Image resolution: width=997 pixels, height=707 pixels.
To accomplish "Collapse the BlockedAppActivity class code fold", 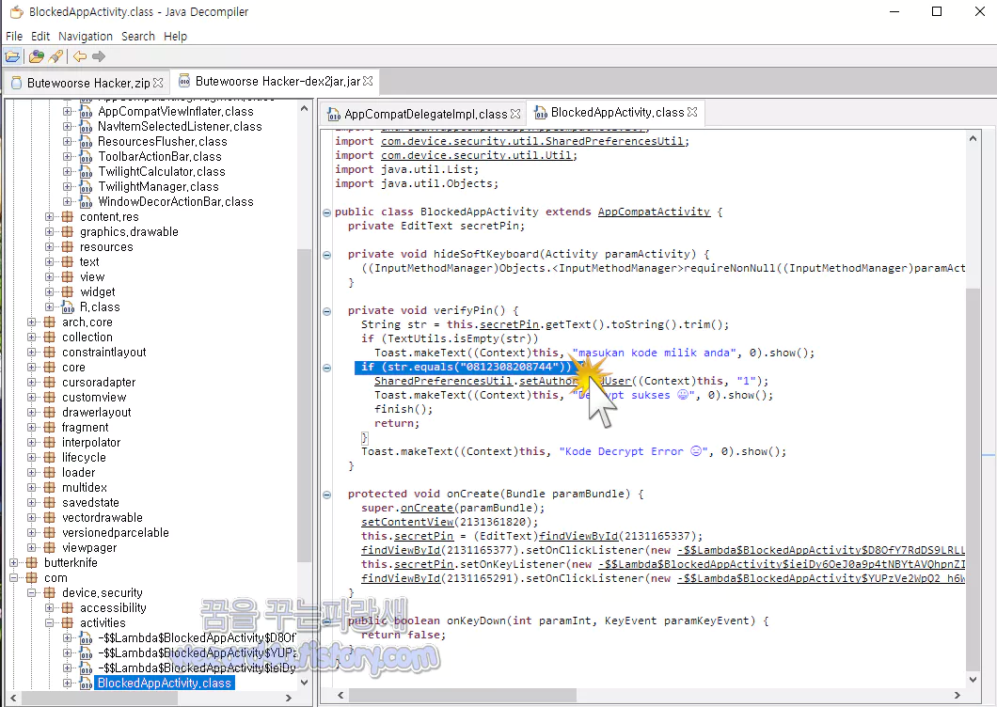I will tap(326, 212).
